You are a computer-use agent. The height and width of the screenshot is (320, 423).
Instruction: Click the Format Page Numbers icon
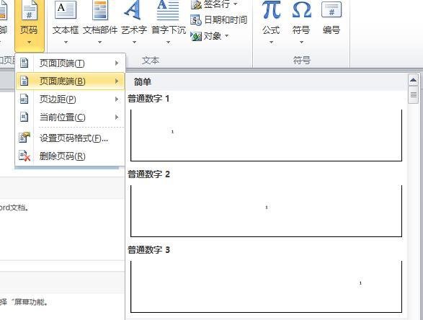click(x=25, y=138)
